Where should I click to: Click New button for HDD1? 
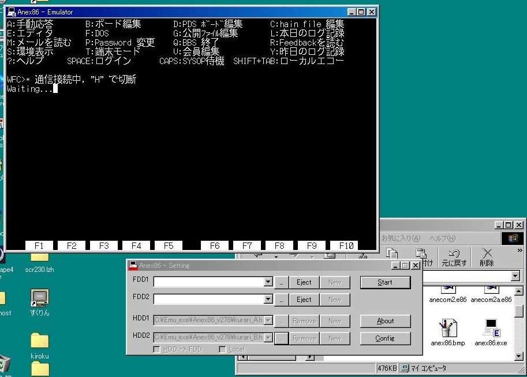coord(335,321)
